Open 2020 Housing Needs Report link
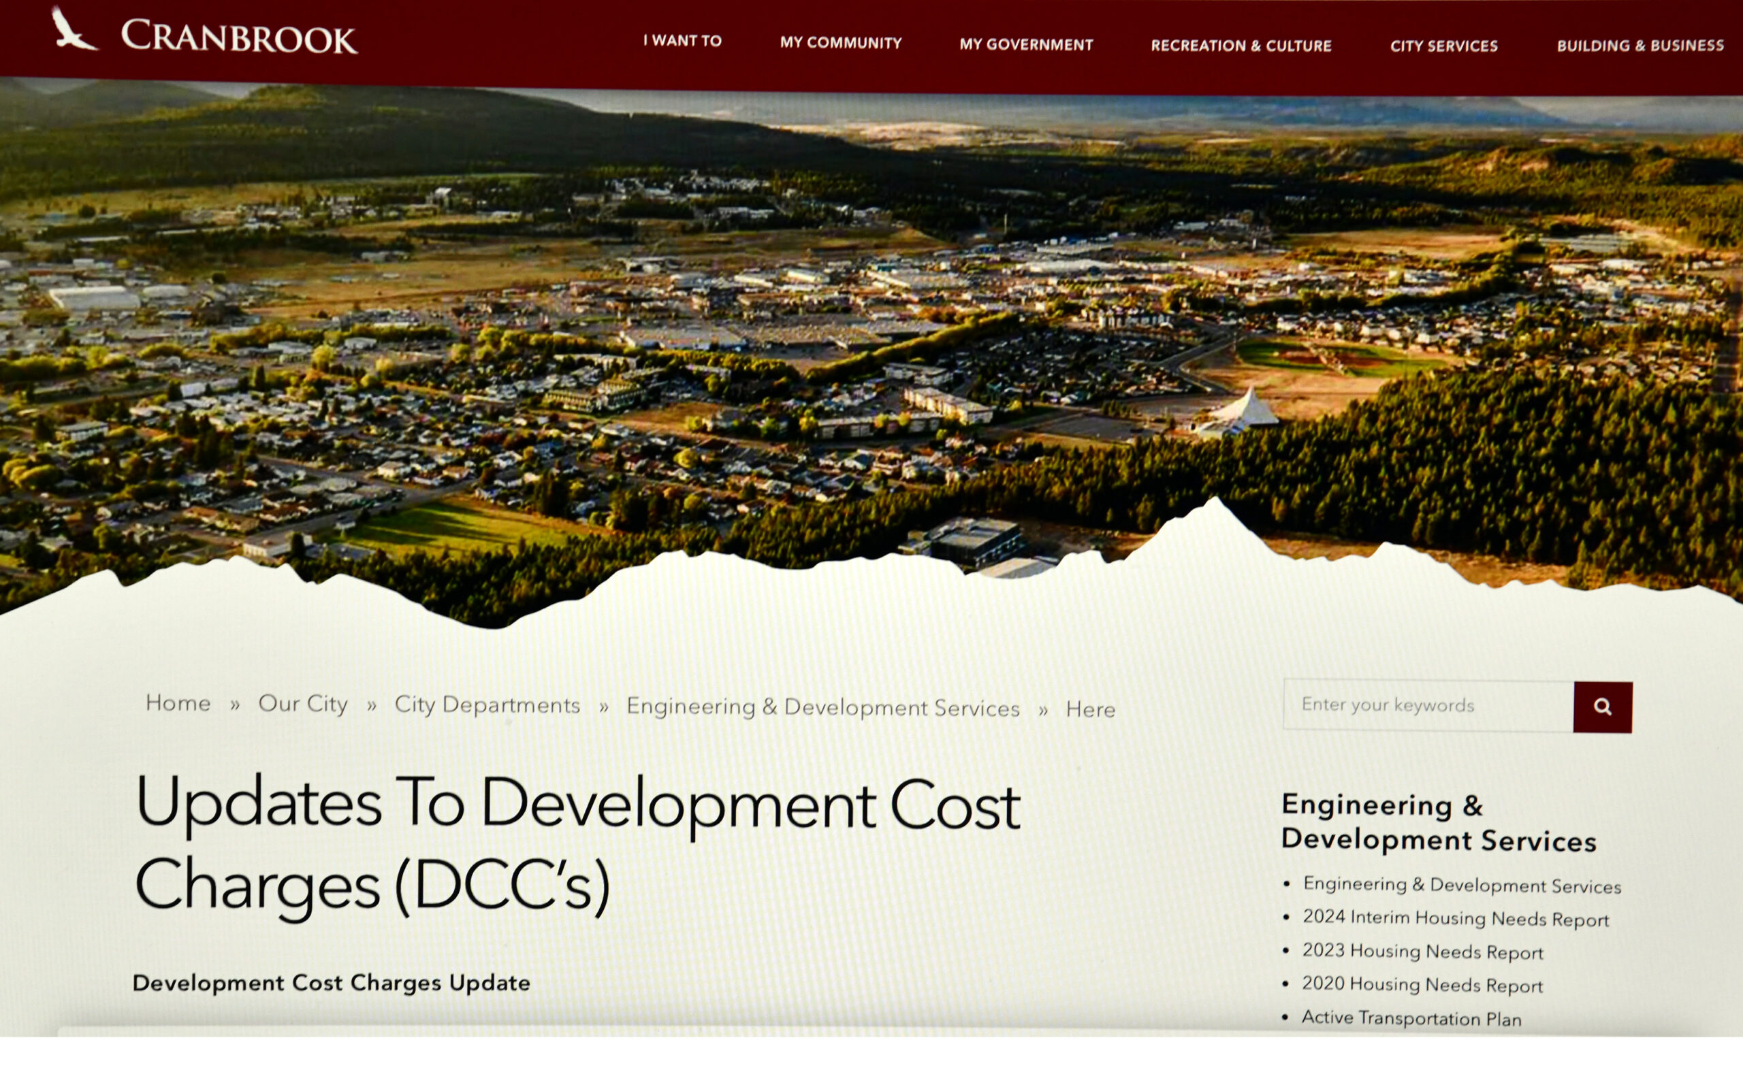The image size is (1743, 1087). (x=1422, y=984)
